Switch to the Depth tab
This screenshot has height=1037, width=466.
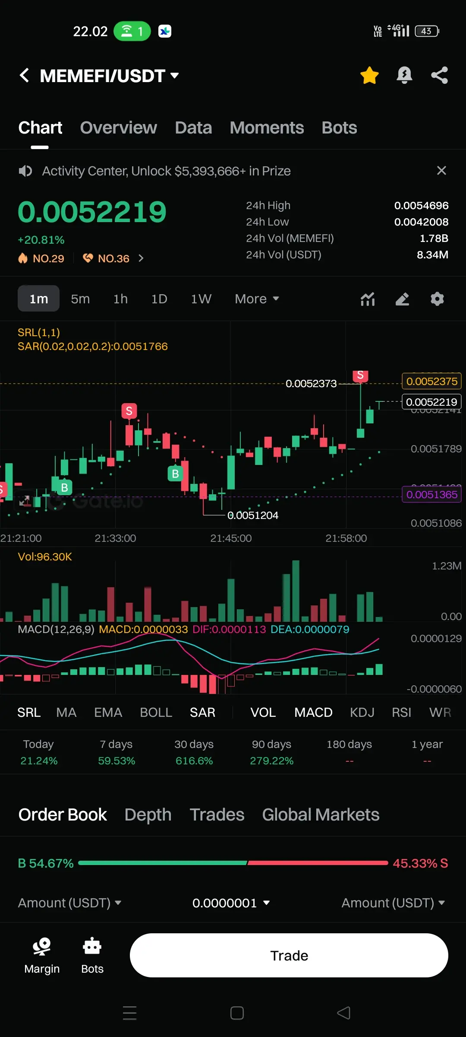pos(148,814)
